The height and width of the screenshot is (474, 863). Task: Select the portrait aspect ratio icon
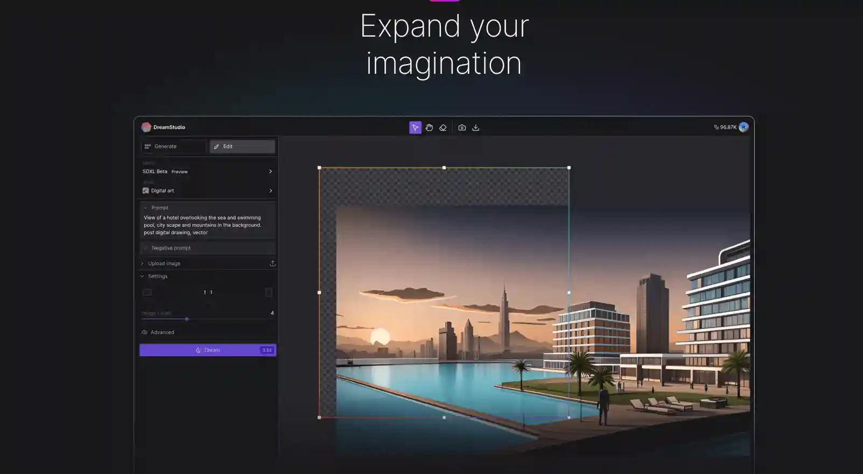click(269, 292)
